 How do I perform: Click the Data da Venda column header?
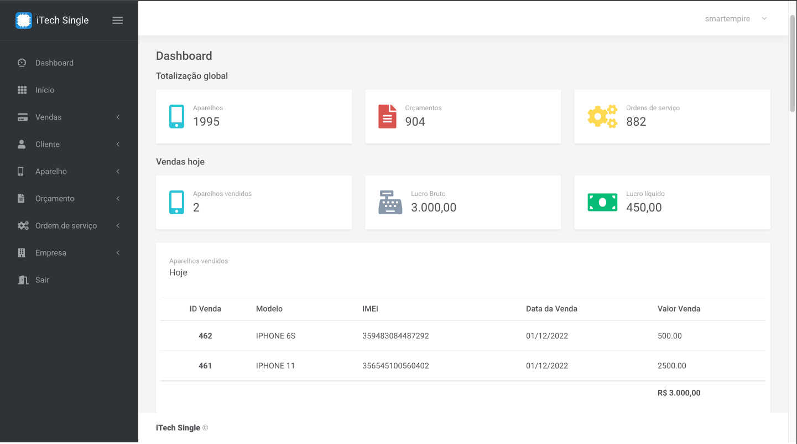tap(551, 309)
